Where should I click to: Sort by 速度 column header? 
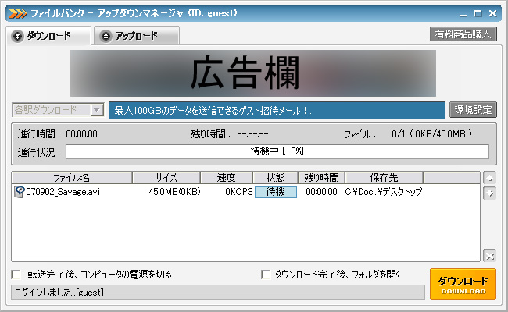[227, 178]
